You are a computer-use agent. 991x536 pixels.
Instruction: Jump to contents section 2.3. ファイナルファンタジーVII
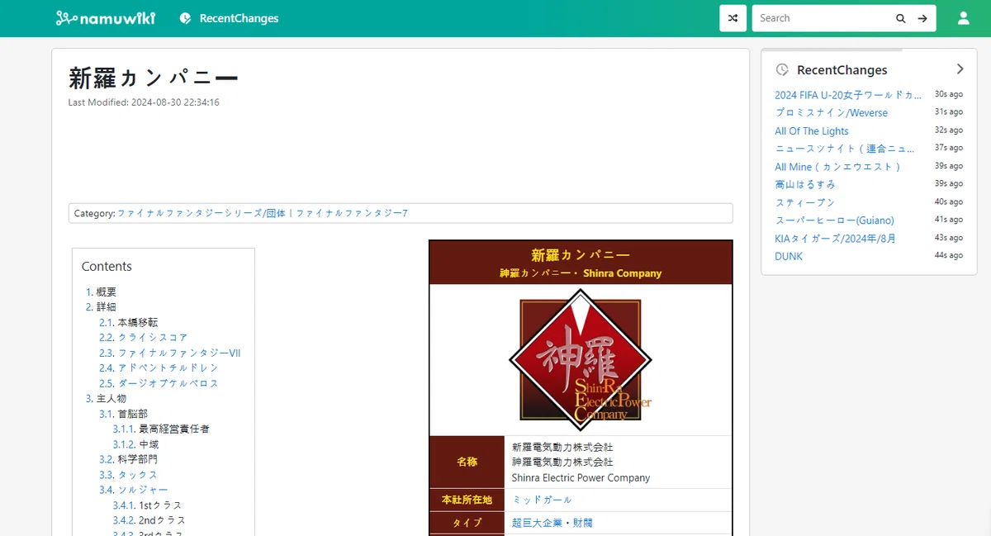[x=170, y=353]
